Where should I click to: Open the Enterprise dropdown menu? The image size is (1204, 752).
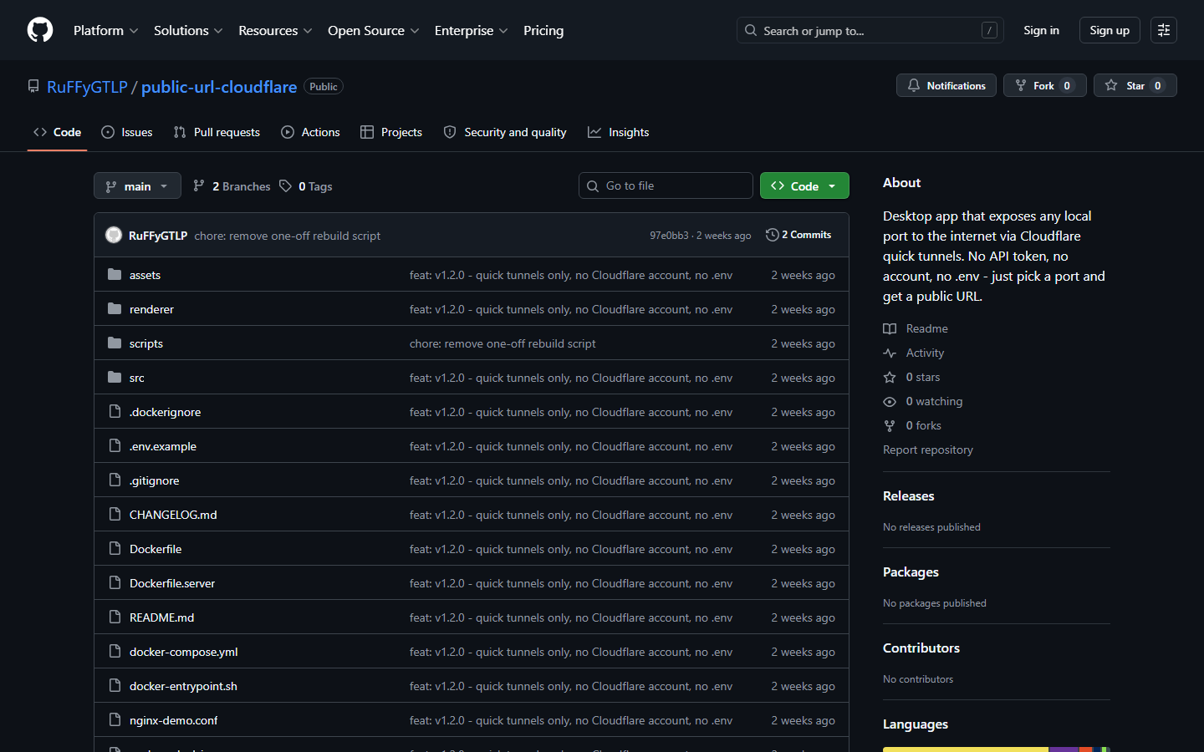471,30
